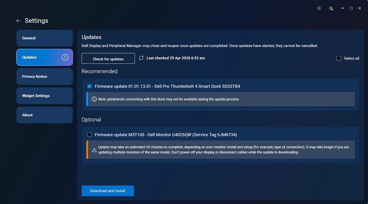368x204 pixels.
Task: Click the 20 minutes estimate warning text
Action: [223, 150]
